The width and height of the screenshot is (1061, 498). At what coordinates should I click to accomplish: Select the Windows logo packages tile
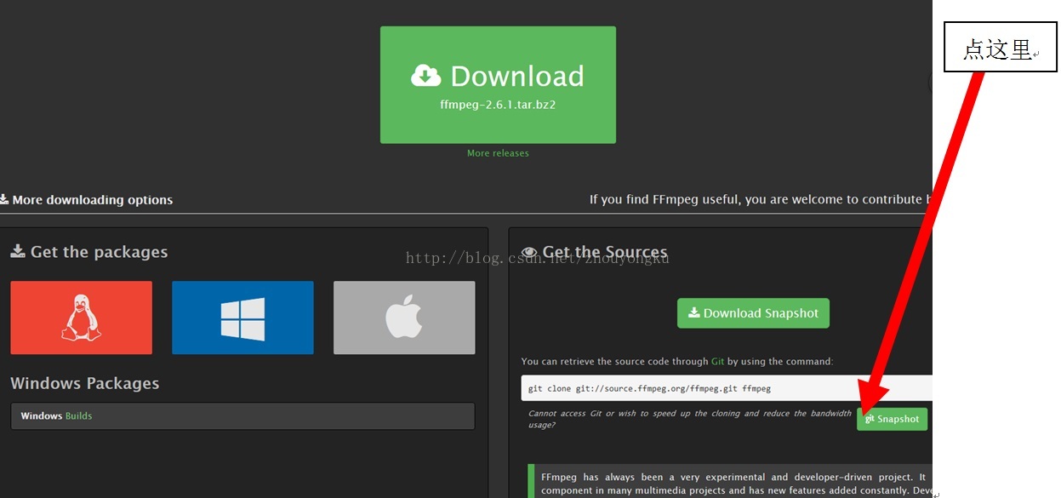pos(242,318)
